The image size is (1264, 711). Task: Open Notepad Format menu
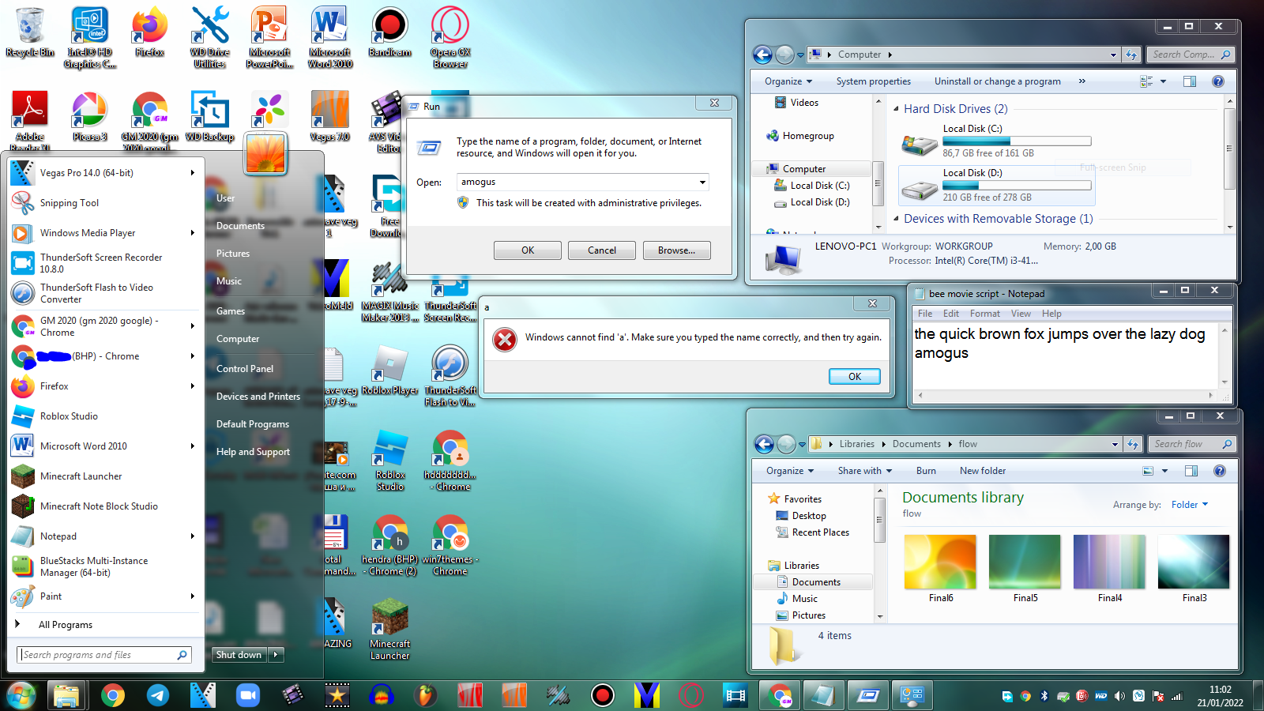pos(985,314)
